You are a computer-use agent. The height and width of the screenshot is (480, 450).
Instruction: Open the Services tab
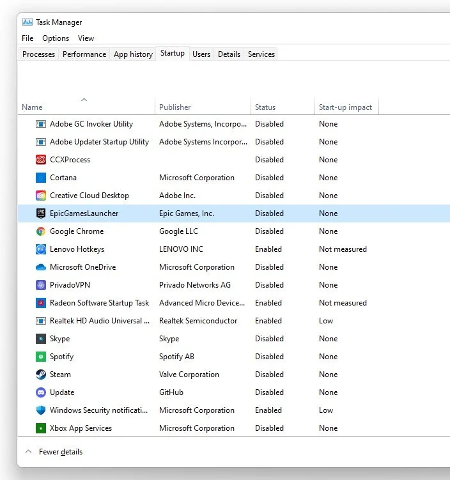click(261, 54)
